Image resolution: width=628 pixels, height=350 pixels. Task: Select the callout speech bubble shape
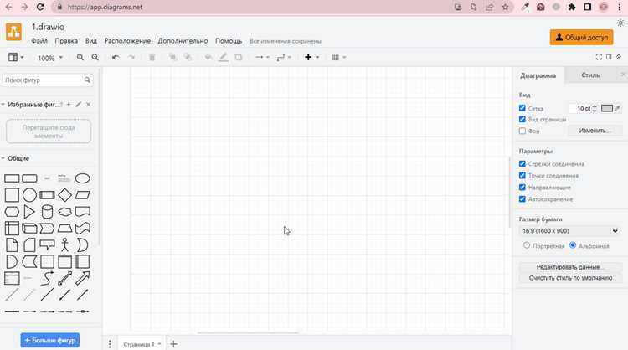point(47,244)
